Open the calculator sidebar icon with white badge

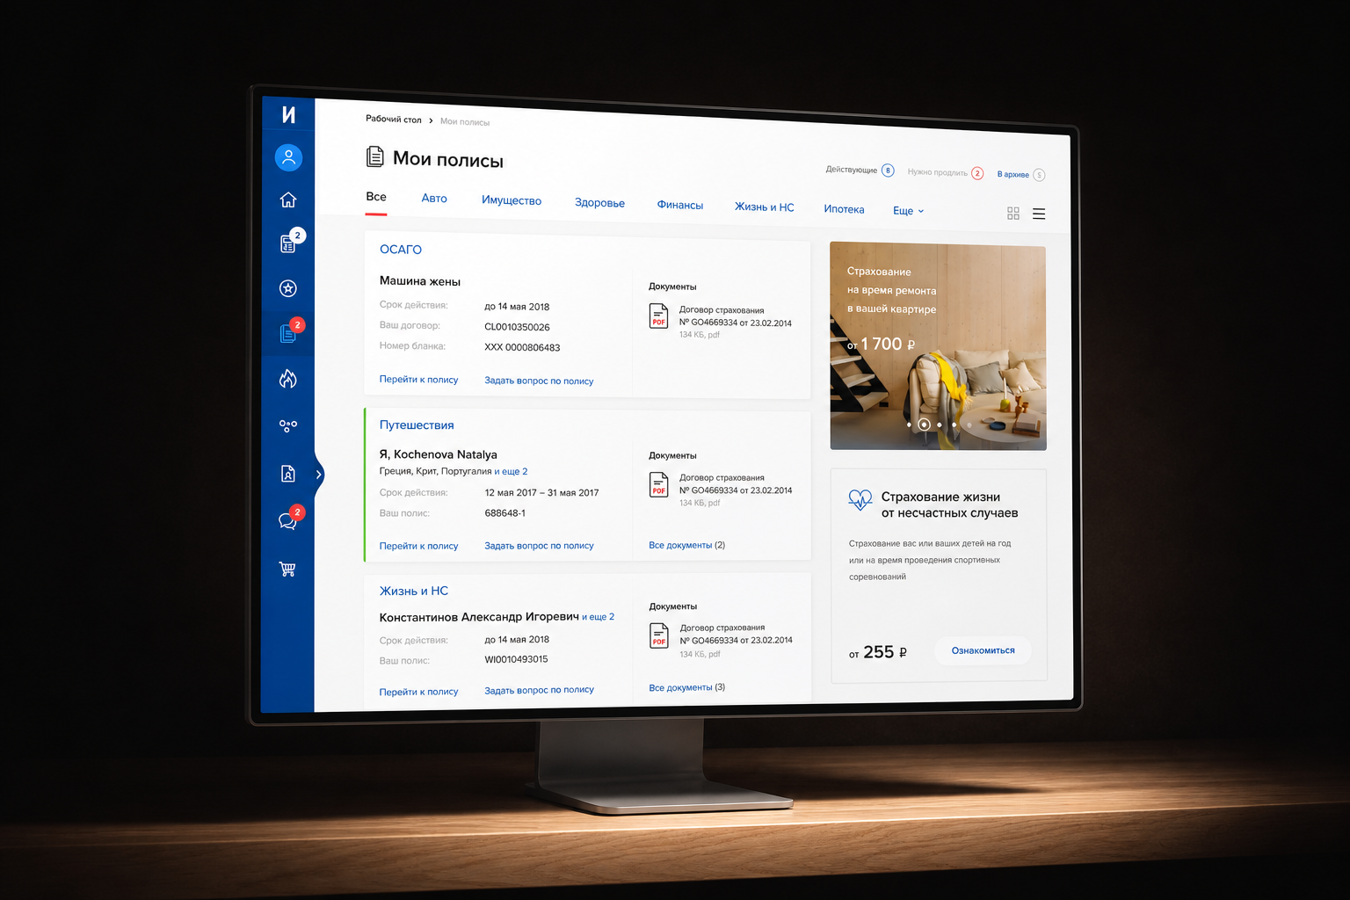click(x=289, y=243)
